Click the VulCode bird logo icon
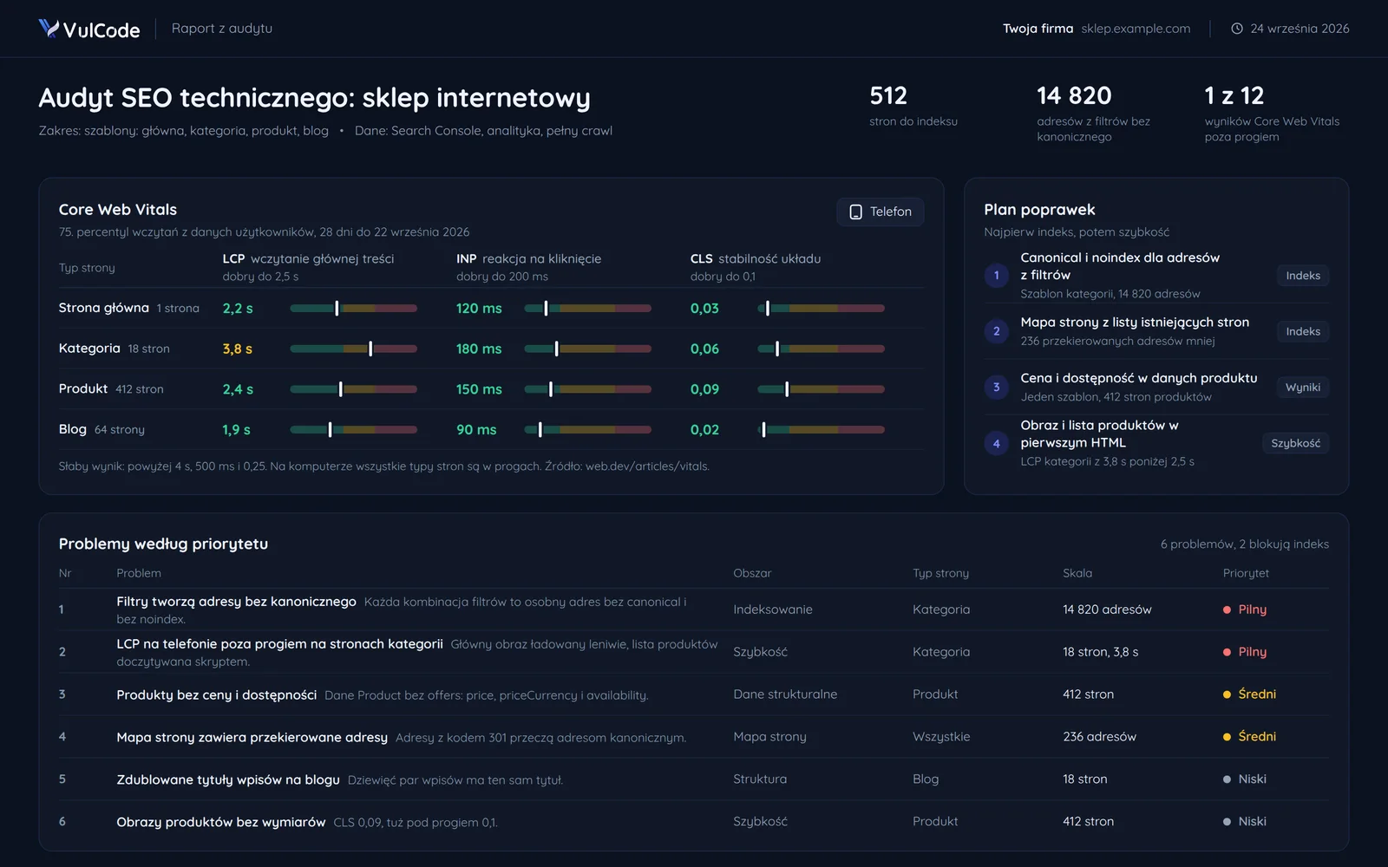The width and height of the screenshot is (1388, 867). (49, 29)
